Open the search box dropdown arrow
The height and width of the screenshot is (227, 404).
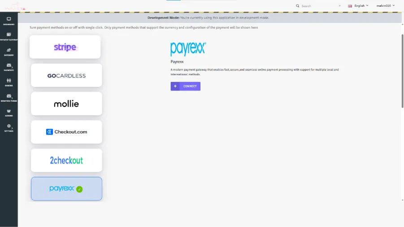(x=339, y=6)
